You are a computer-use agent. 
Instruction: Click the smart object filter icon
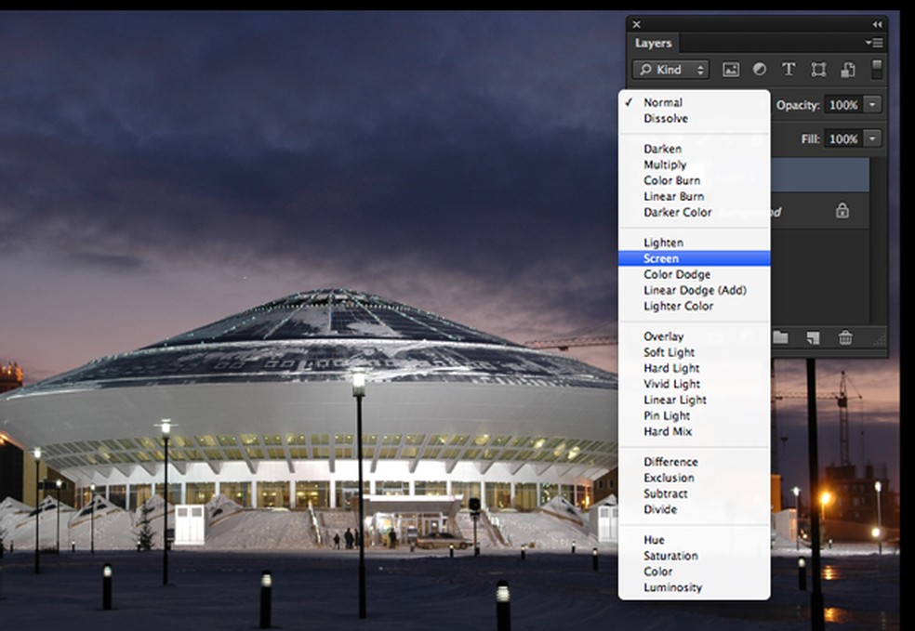847,70
